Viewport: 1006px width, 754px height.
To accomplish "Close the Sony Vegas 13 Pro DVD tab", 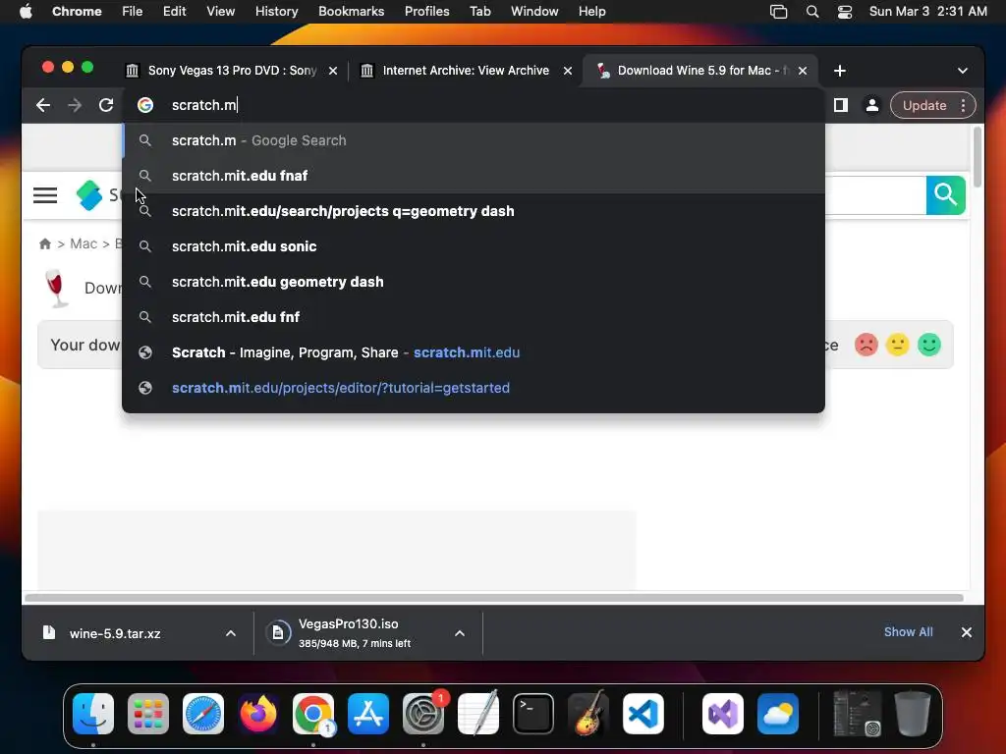I will pos(333,71).
